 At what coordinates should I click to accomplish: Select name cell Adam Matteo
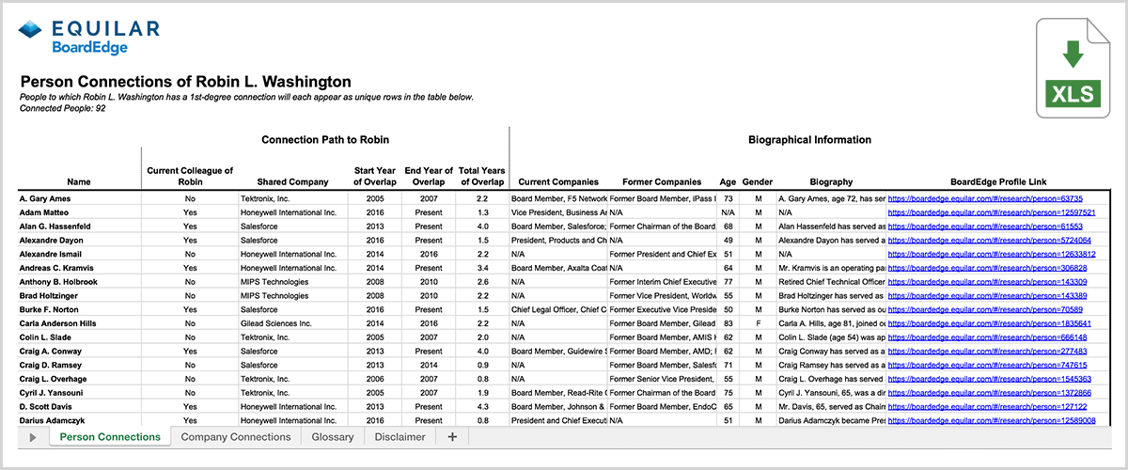coord(80,212)
